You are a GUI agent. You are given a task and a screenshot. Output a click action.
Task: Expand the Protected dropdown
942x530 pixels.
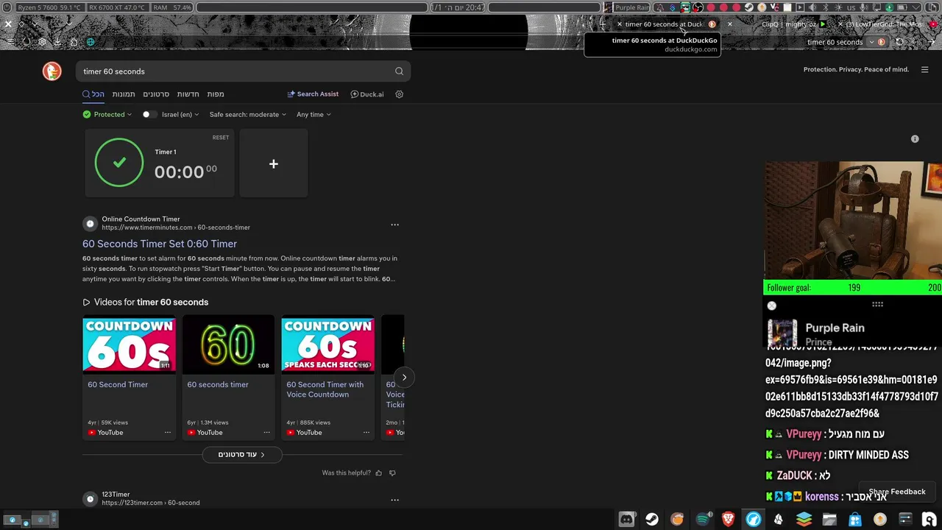(107, 114)
